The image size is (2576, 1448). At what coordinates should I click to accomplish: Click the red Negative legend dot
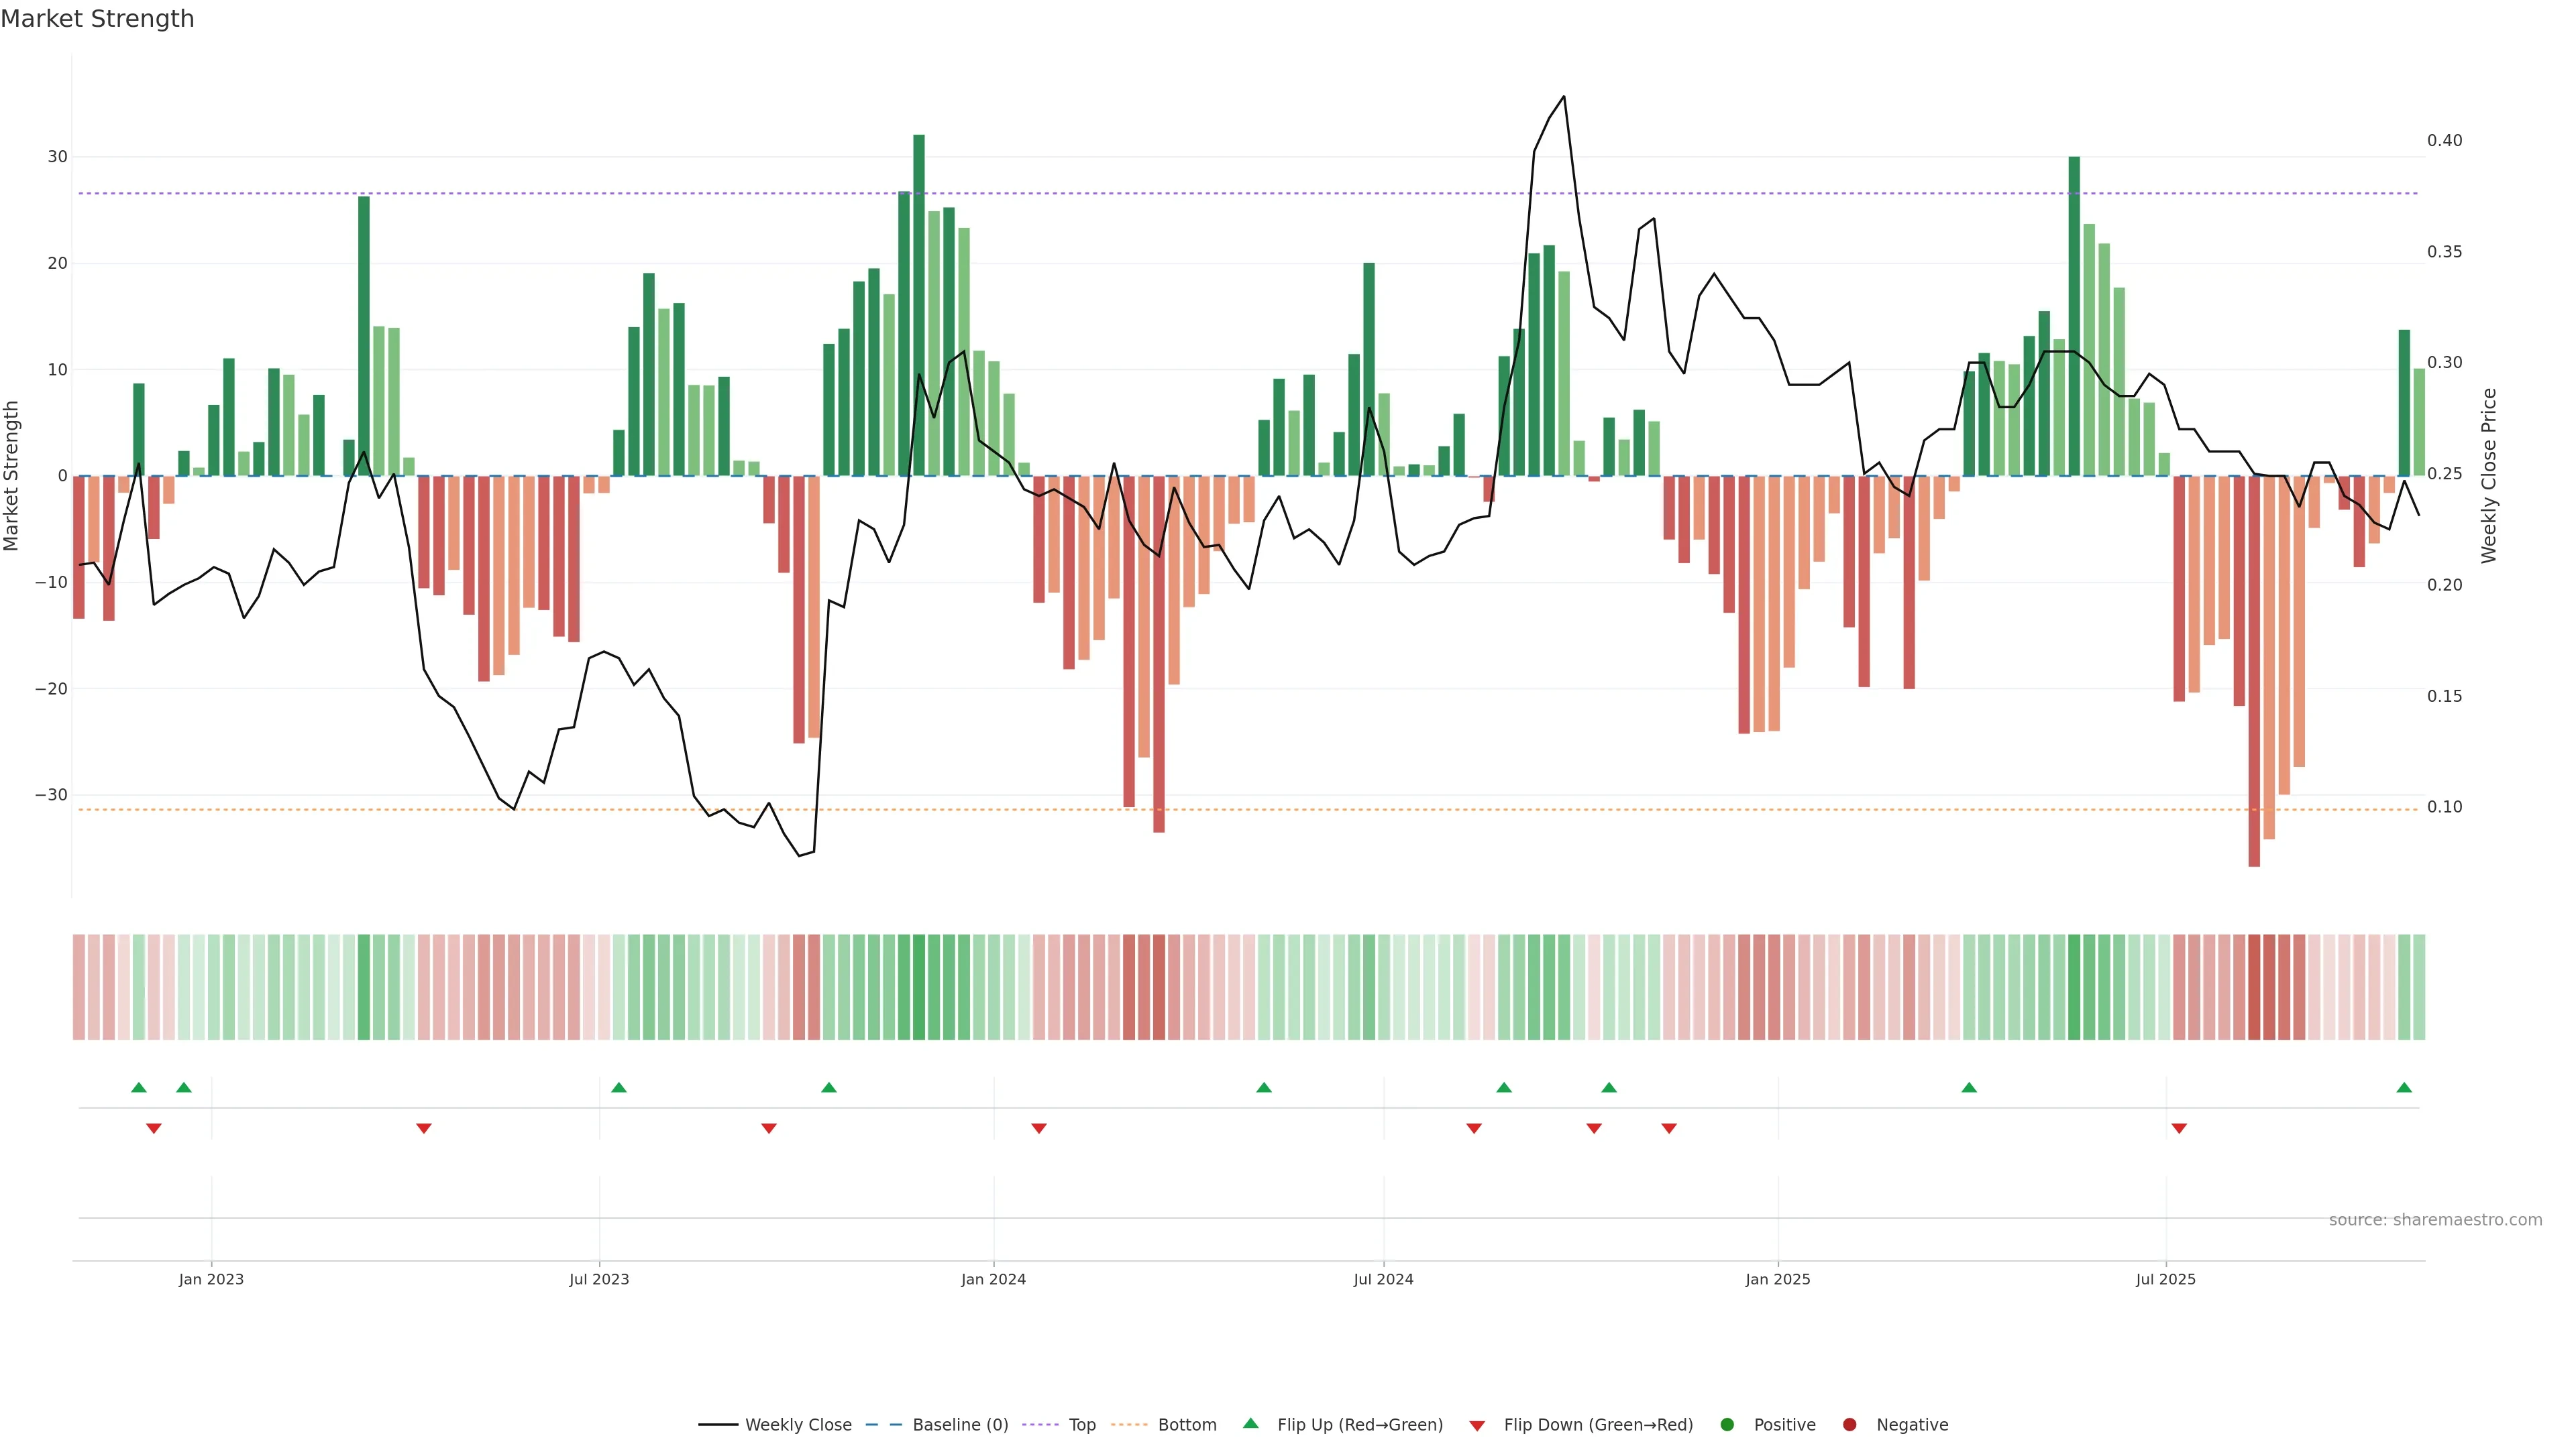pos(1849,1425)
